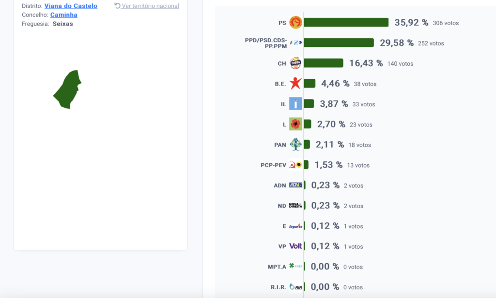Click the PCP-PEV hammer and sickle logo
Viewport: 496px width, 298px height.
coord(296,165)
